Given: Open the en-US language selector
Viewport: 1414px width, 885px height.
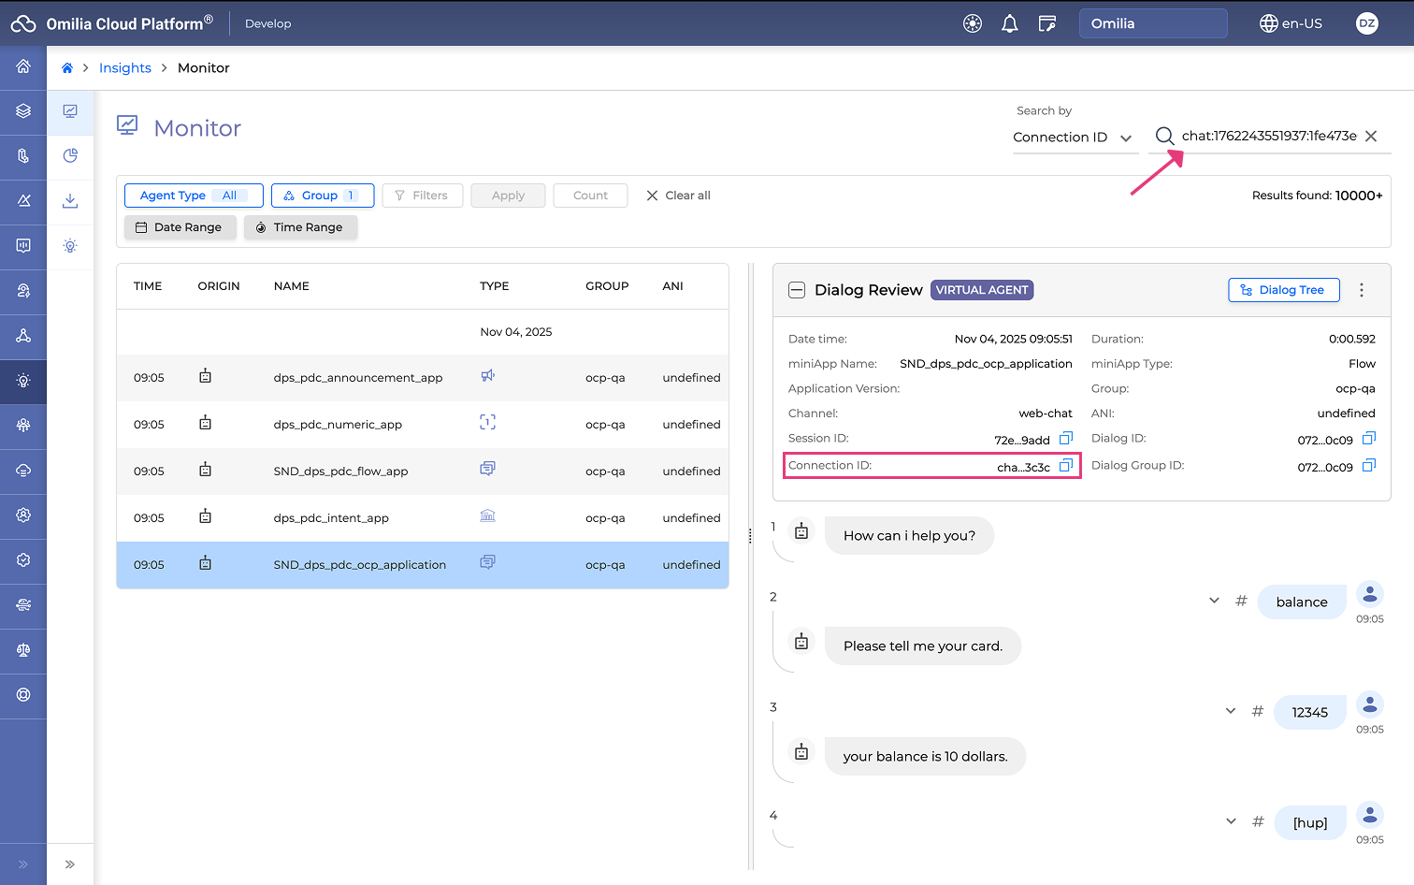Looking at the screenshot, I should click(x=1291, y=23).
